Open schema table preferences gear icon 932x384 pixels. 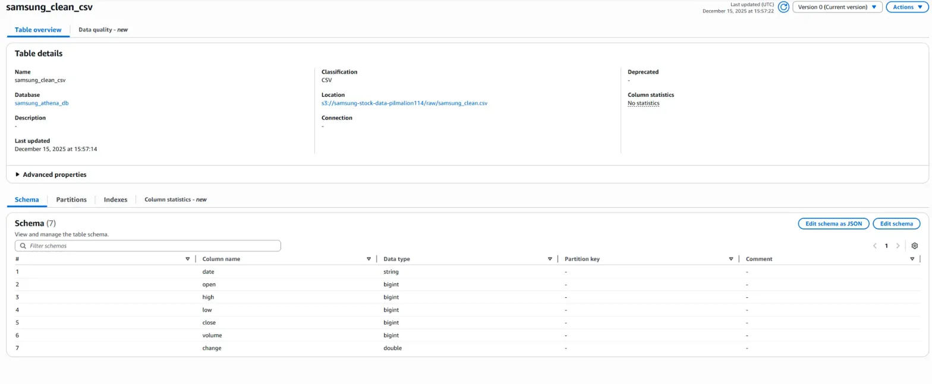coord(915,246)
